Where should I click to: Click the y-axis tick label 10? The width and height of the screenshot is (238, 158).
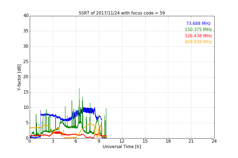click(x=26, y=108)
